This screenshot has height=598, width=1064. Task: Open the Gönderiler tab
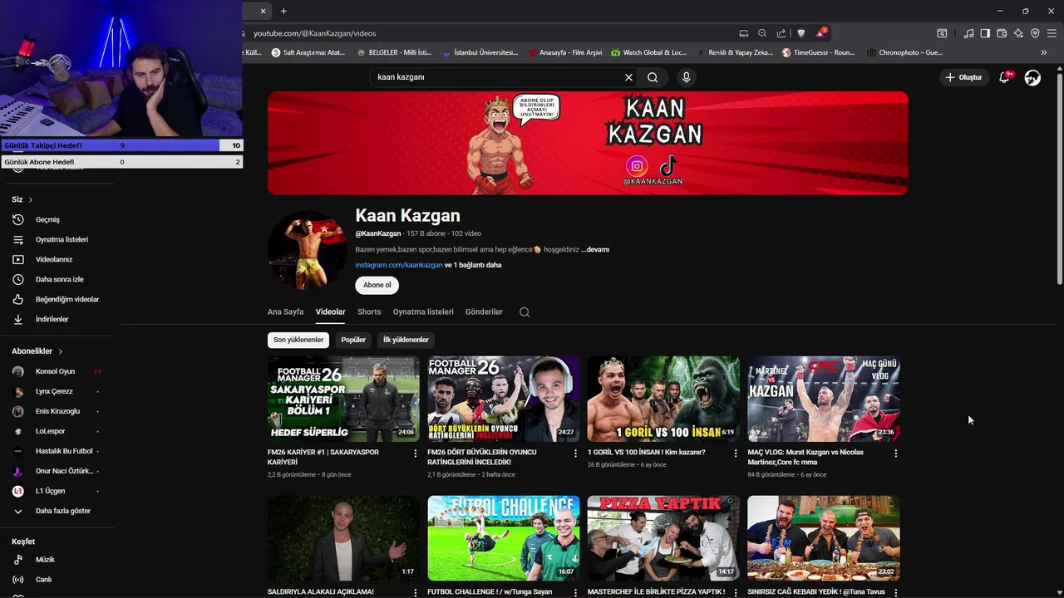tap(484, 312)
